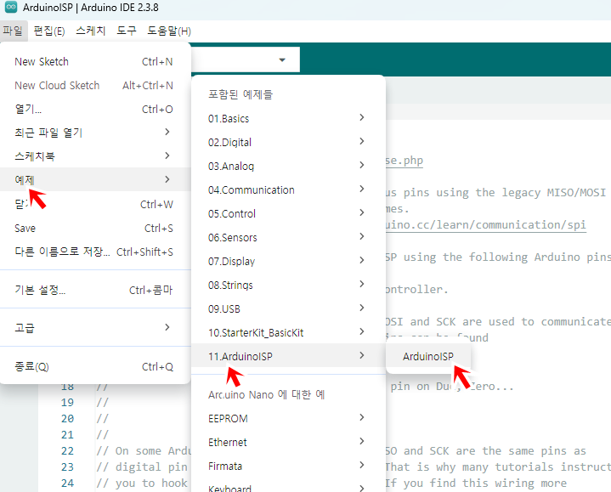This screenshot has width=611, height=492.
Task: Expand 08.Strings examples
Action: point(288,285)
